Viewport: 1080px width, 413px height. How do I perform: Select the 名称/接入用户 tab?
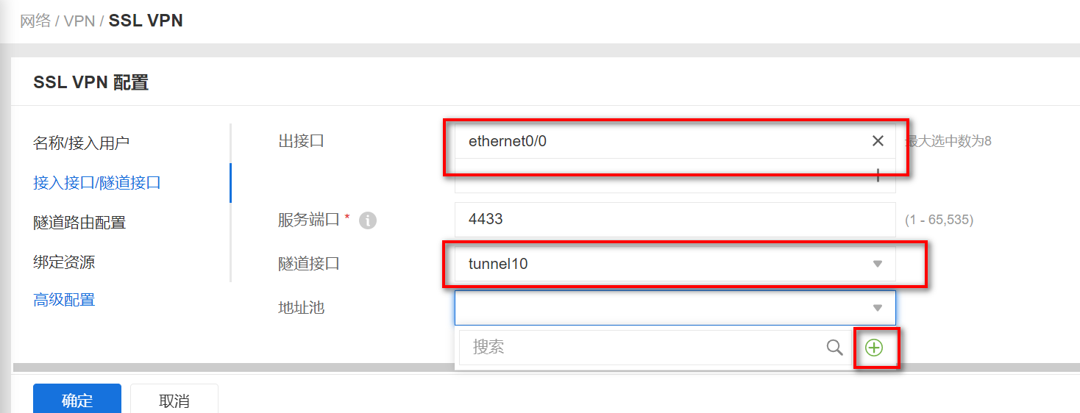81,143
